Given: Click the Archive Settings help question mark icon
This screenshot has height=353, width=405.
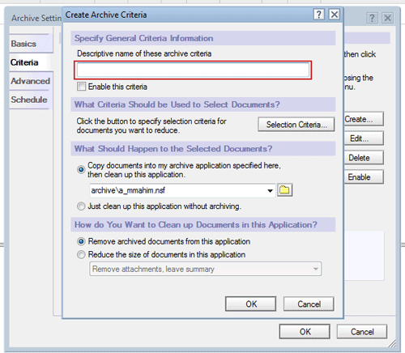Looking at the screenshot, I should [372, 18].
